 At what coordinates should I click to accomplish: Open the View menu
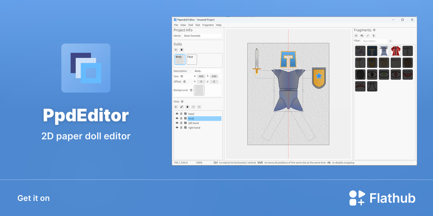click(183, 25)
